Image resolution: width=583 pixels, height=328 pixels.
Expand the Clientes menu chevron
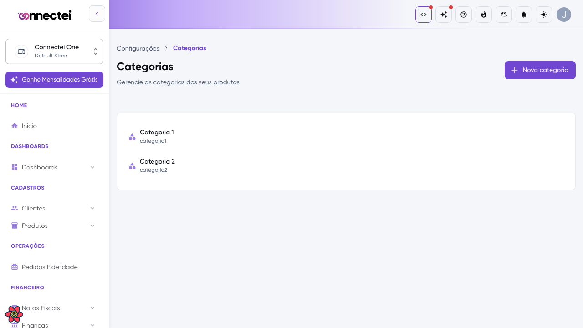[x=92, y=208]
